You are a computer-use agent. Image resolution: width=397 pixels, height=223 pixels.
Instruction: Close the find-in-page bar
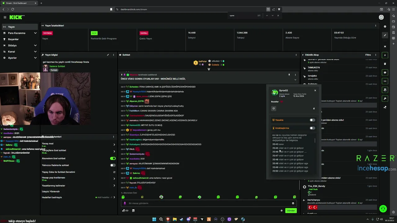tap(278, 15)
